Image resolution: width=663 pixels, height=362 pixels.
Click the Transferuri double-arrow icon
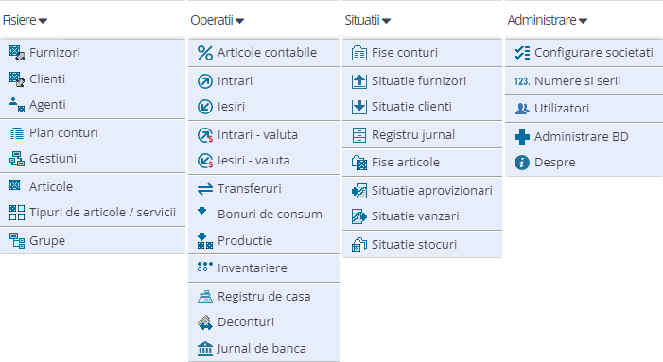pyautogui.click(x=205, y=189)
